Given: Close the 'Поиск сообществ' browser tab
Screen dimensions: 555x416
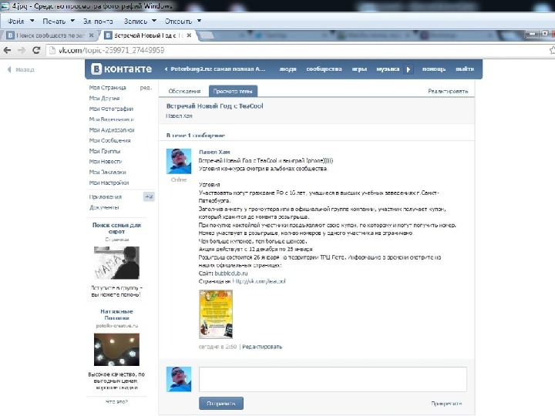Looking at the screenshot, I should [x=91, y=35].
